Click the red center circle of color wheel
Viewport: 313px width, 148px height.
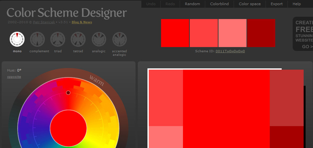[68, 128]
